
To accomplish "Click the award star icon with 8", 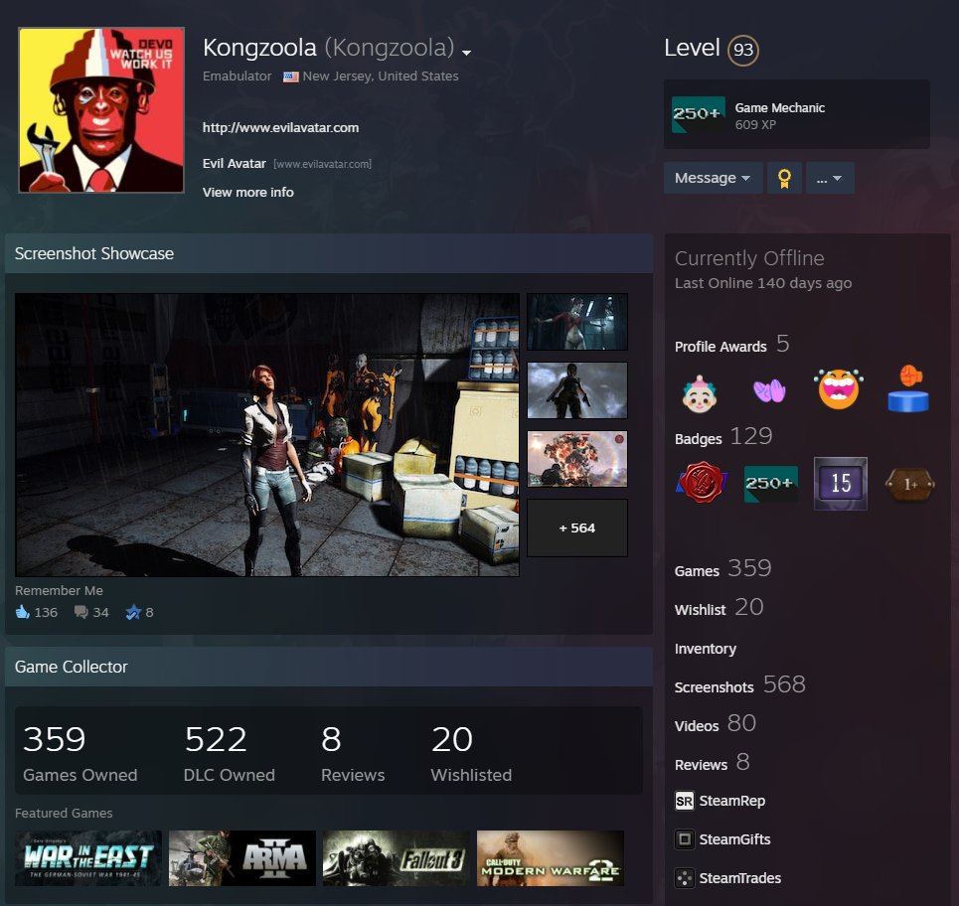I will tap(133, 612).
